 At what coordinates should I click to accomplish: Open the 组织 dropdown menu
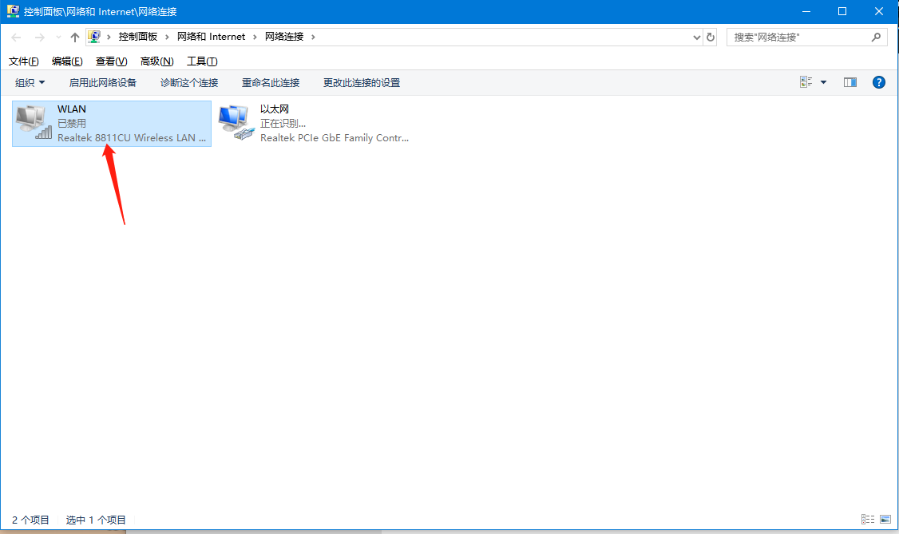click(x=30, y=82)
